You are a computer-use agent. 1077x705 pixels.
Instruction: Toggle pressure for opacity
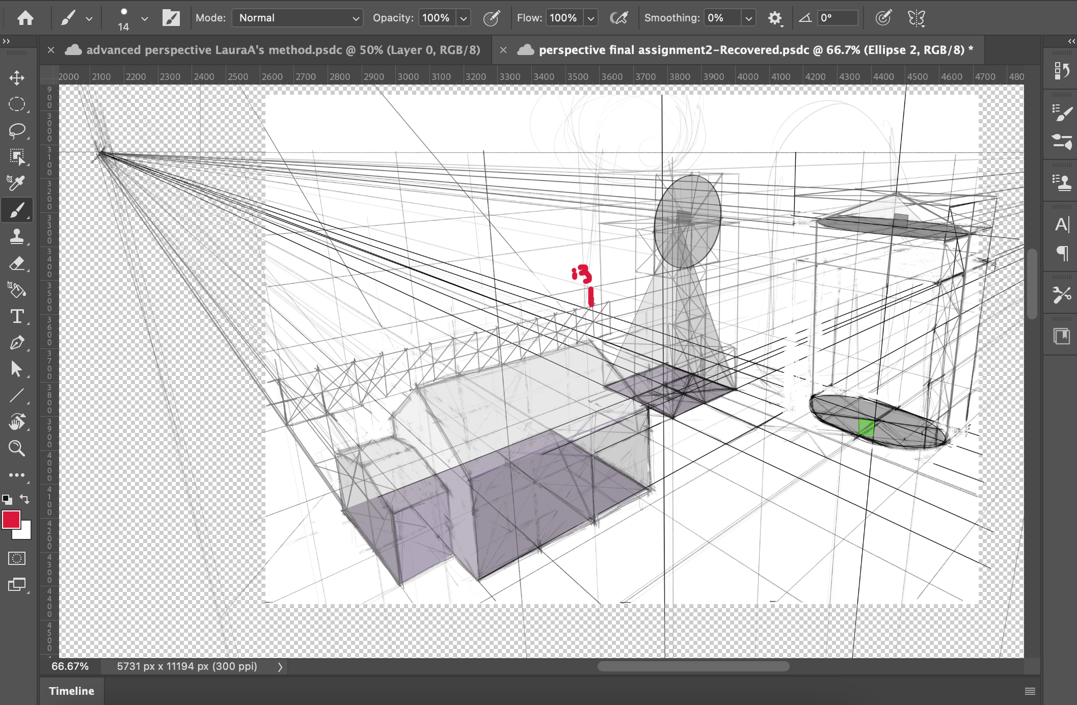(x=492, y=18)
